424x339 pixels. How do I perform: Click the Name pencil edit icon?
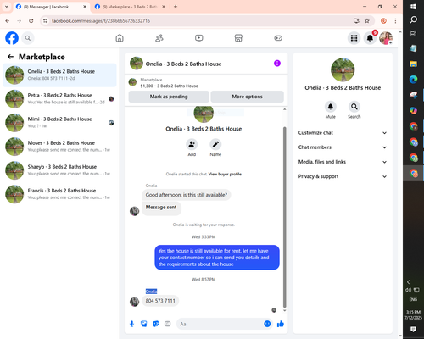click(215, 144)
